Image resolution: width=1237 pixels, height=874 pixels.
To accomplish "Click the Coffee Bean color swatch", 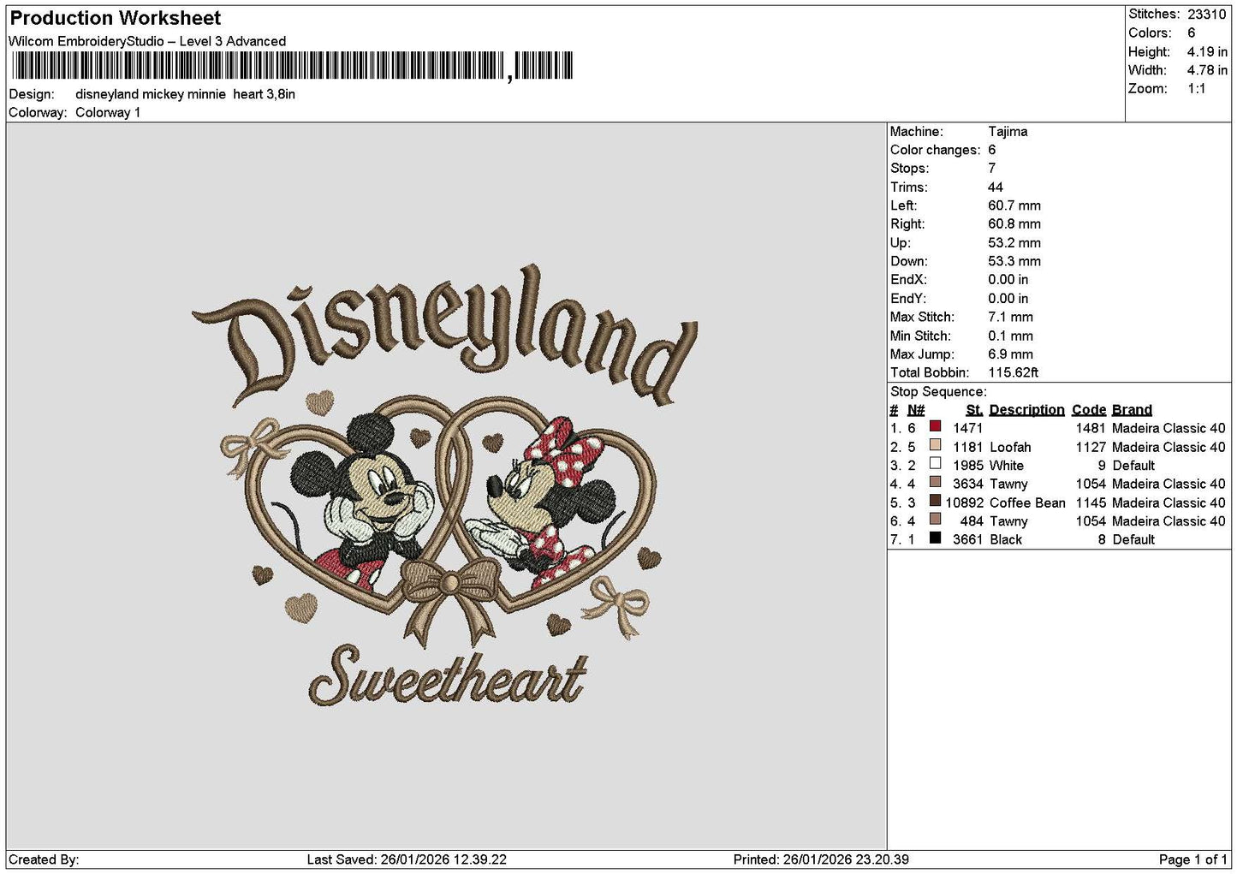I will tap(935, 501).
